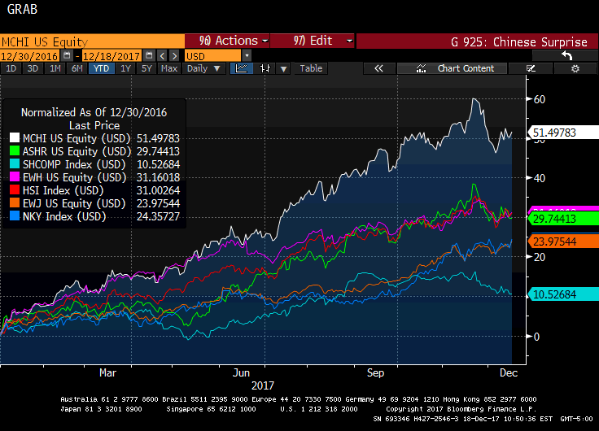This screenshot has width=599, height=431.
Task: Click the red HSI legend swatch
Action: 15,189
